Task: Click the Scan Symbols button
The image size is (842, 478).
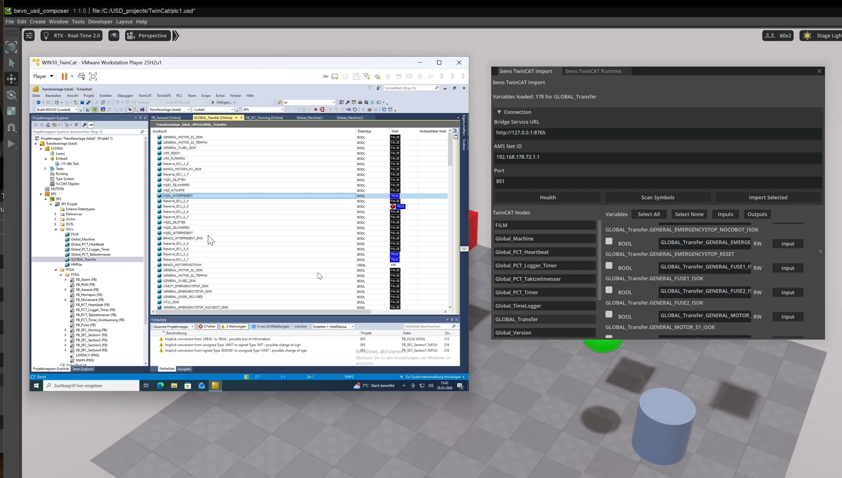Action: (x=658, y=198)
